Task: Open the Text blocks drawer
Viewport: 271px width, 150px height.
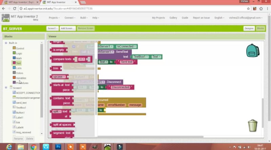Action: pos(18,63)
